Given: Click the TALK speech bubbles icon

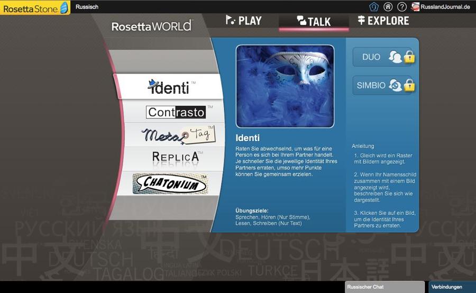Looking at the screenshot, I should [x=301, y=21].
